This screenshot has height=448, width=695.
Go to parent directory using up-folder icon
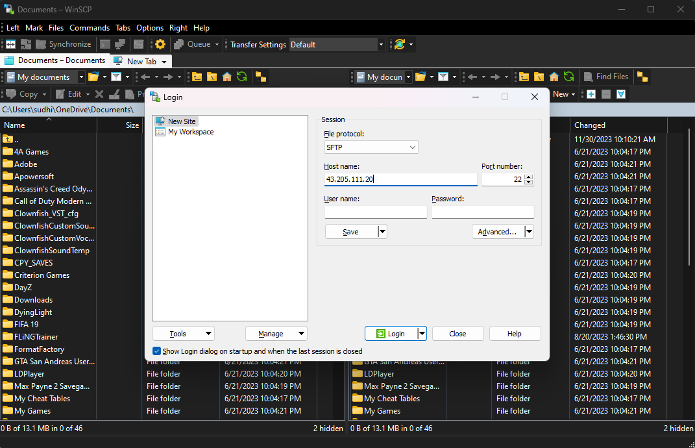pyautogui.click(x=524, y=77)
